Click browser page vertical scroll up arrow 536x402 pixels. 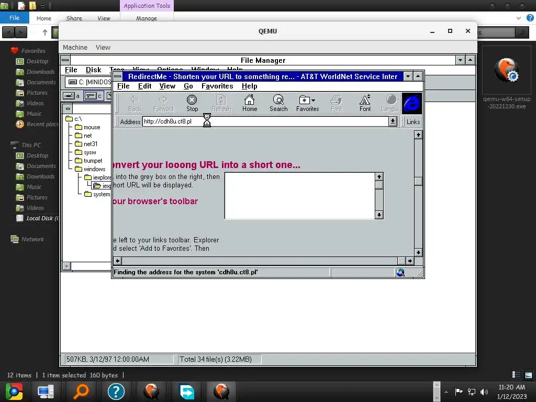[x=418, y=135]
